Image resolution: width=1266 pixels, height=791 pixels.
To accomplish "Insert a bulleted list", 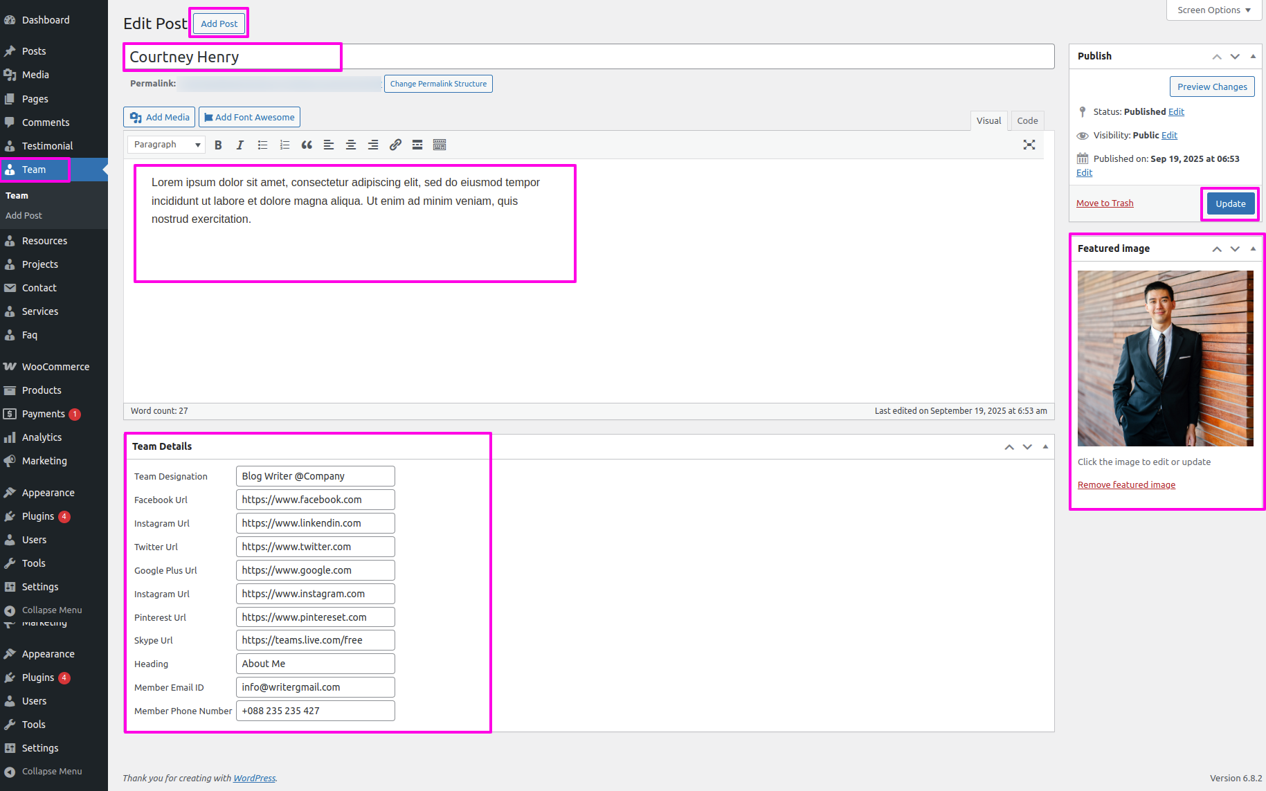I will (x=262, y=145).
